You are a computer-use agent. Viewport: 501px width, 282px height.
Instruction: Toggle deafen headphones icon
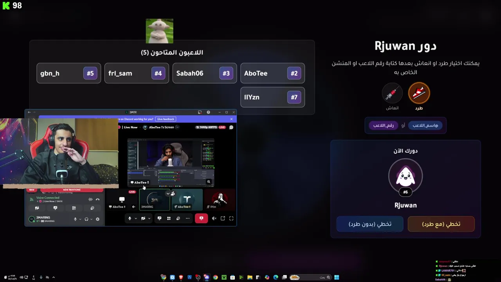87,219
